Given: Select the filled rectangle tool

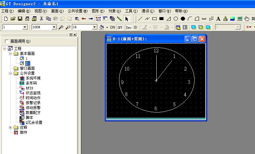Looking at the screenshot, I should point(161,19).
